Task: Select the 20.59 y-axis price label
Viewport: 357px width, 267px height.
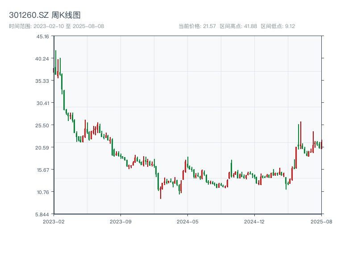Action: click(x=43, y=147)
